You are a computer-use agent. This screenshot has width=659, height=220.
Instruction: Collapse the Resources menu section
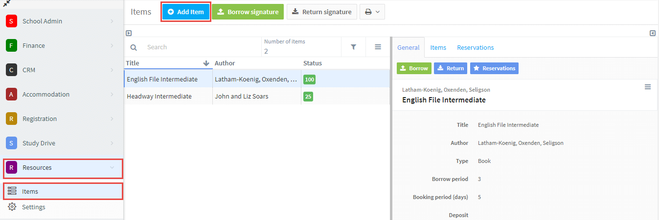63,168
